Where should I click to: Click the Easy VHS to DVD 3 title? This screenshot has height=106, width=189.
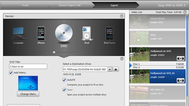coord(172,5)
